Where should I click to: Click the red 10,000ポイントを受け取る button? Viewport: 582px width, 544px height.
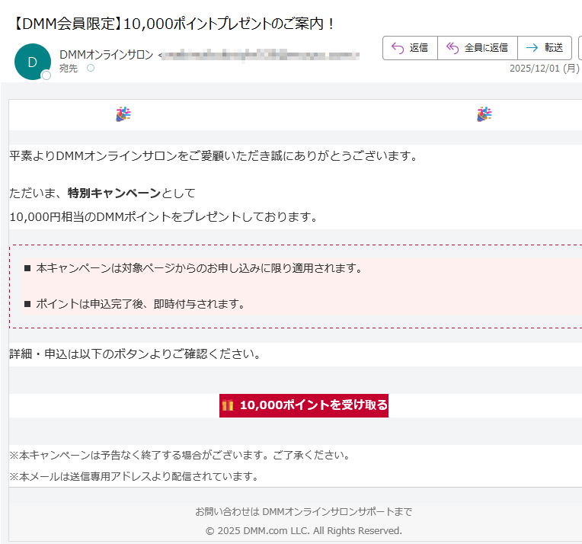pos(304,405)
